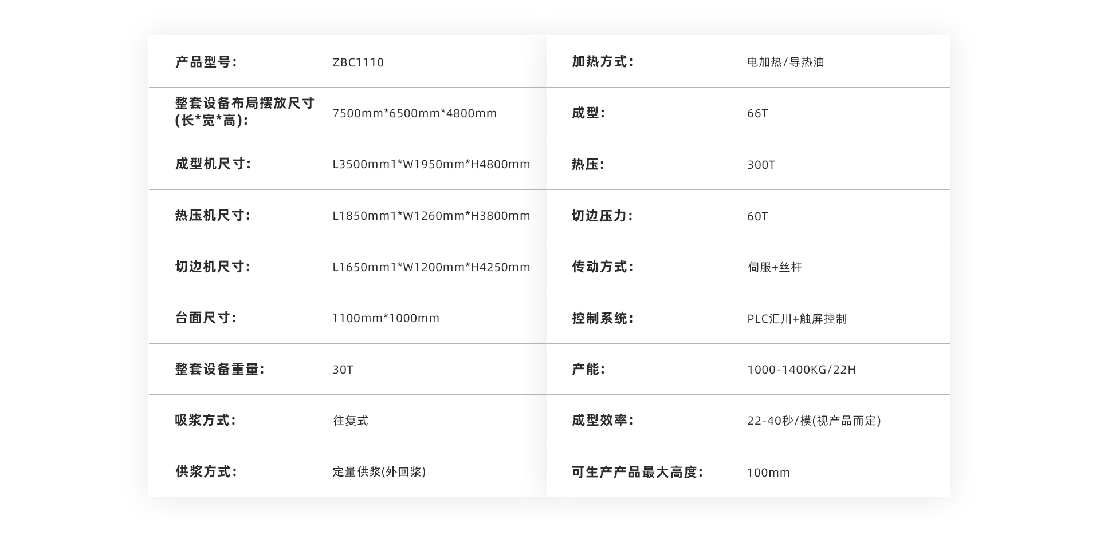
Task: Click the 吸浆方式 label
Action: tap(206, 420)
